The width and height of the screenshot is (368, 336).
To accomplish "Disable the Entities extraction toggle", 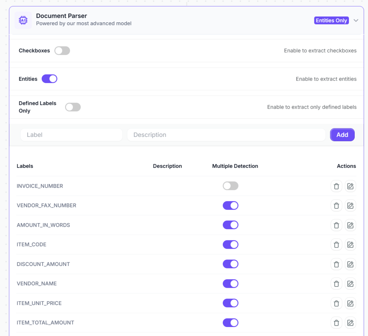I will point(50,79).
